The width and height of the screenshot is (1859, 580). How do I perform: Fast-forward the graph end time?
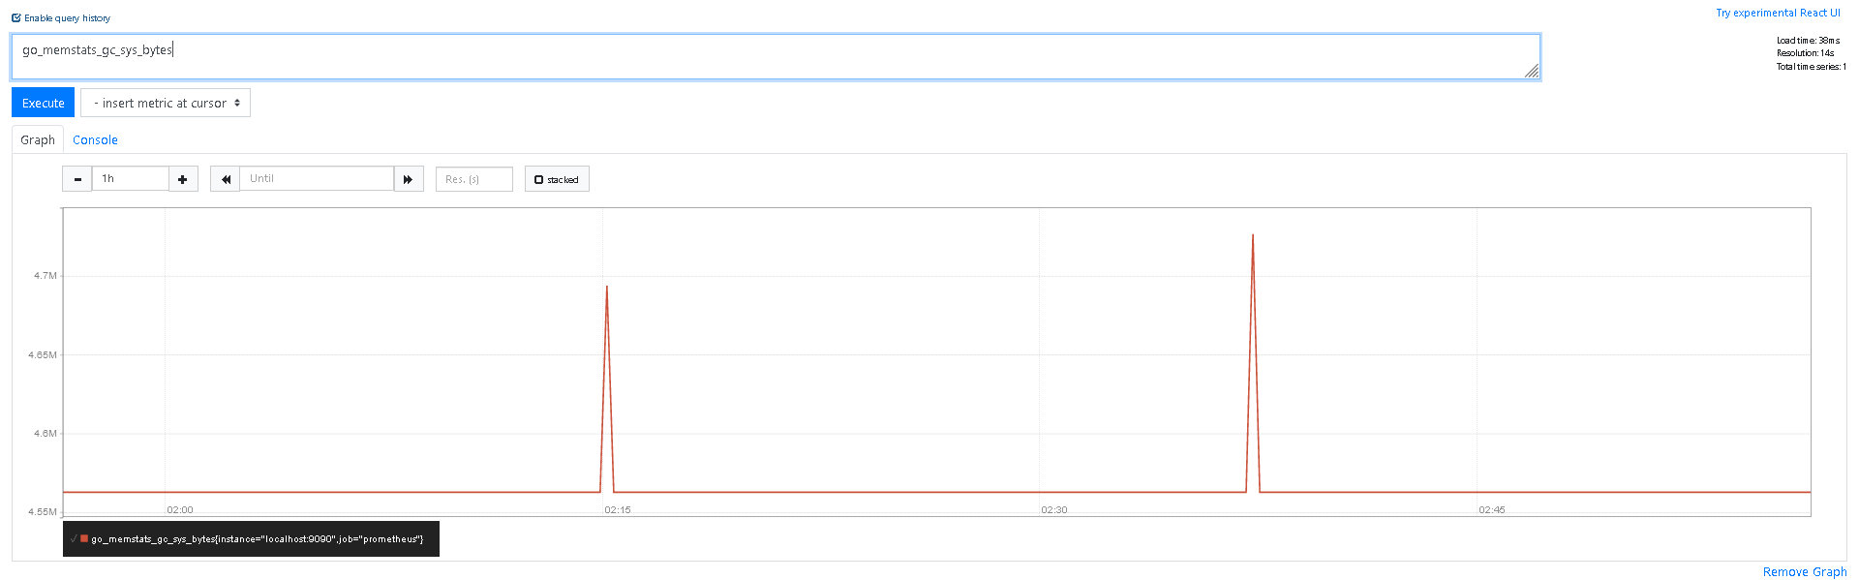[x=409, y=179]
